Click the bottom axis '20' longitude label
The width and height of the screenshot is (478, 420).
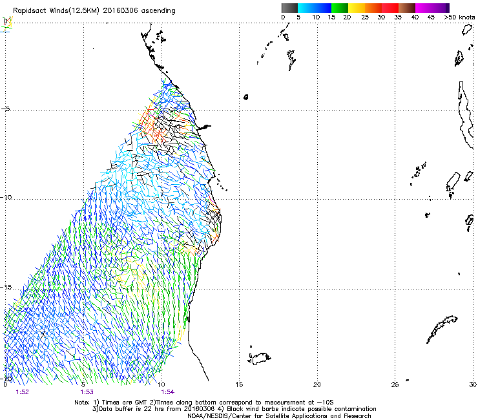coord(317,384)
